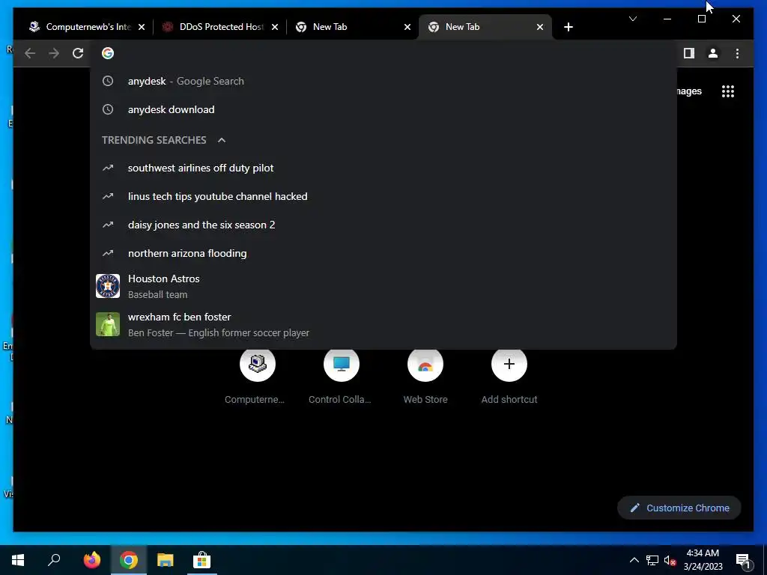Screen dimensions: 767x575
Task: Close the active New Tab
Action: coord(539,27)
